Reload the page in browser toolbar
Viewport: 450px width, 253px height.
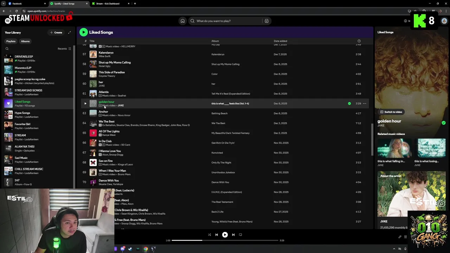click(16, 11)
